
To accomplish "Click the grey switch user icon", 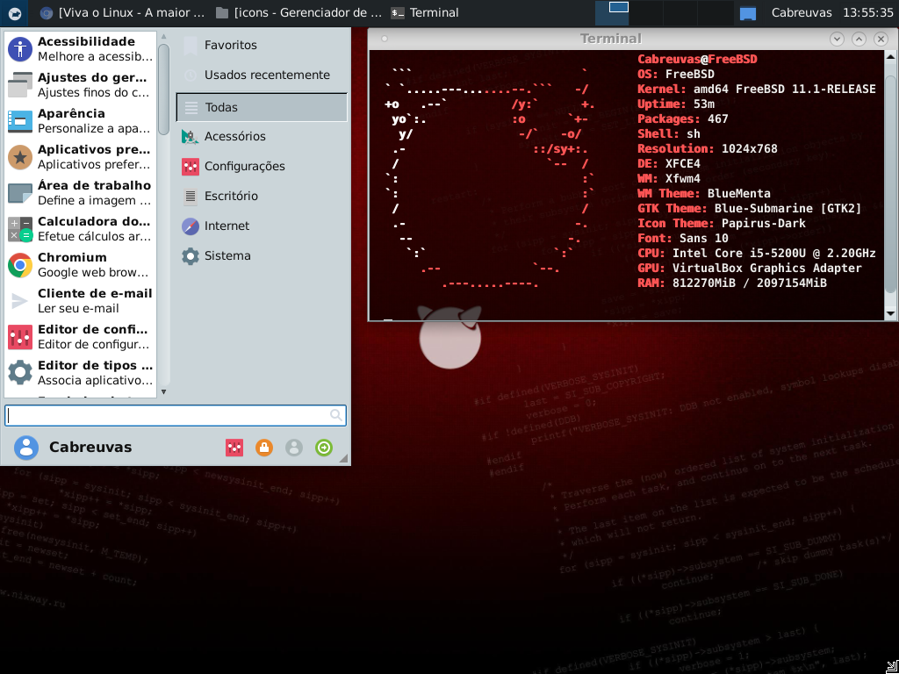I will (x=294, y=448).
